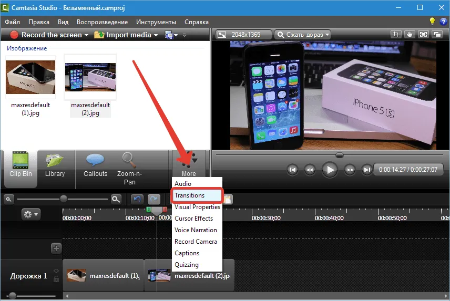Click the rewind step back button

click(x=310, y=170)
